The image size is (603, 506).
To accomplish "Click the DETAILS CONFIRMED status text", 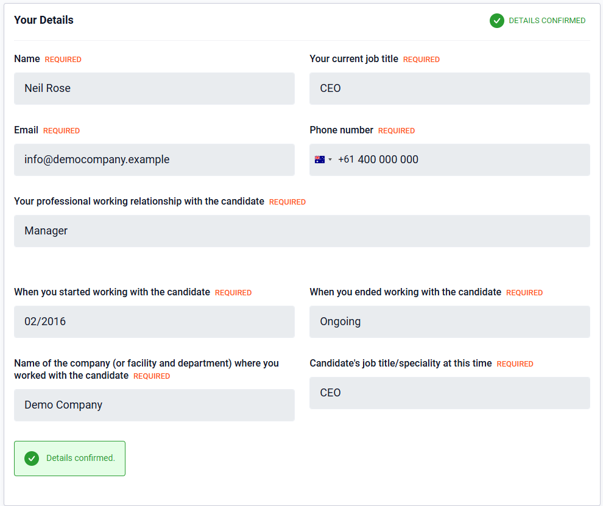I will pyautogui.click(x=547, y=21).
